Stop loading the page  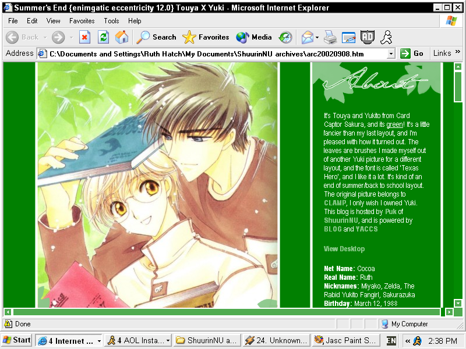tap(84, 37)
